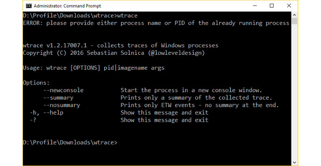
Task: Maximize the Command Prompt window
Action: pos(272,6)
